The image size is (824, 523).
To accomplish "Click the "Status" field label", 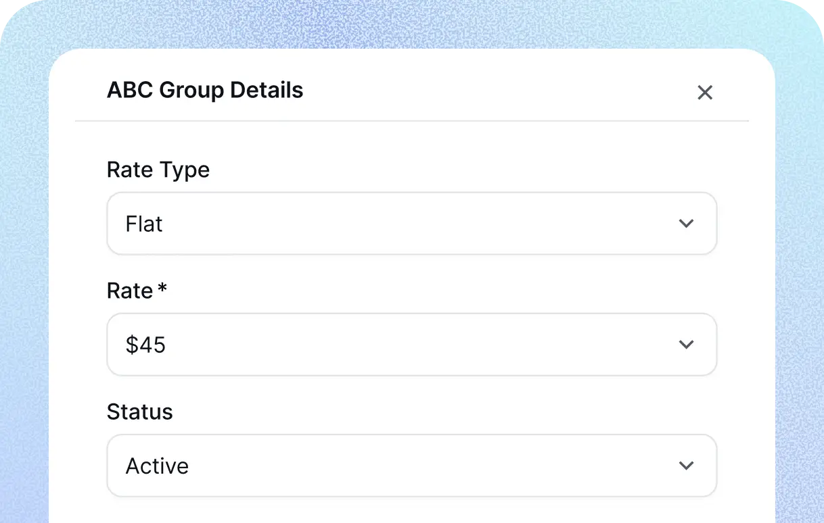I will click(x=139, y=412).
